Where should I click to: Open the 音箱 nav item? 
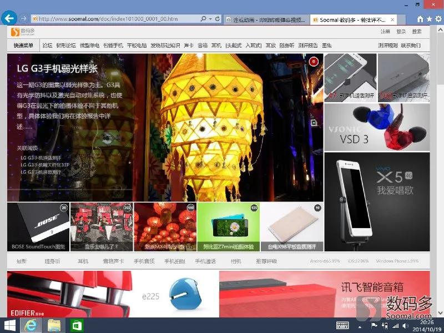(x=203, y=46)
